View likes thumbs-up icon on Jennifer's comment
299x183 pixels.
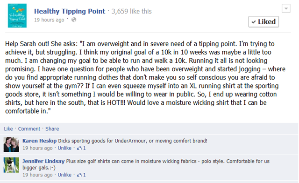79,175
